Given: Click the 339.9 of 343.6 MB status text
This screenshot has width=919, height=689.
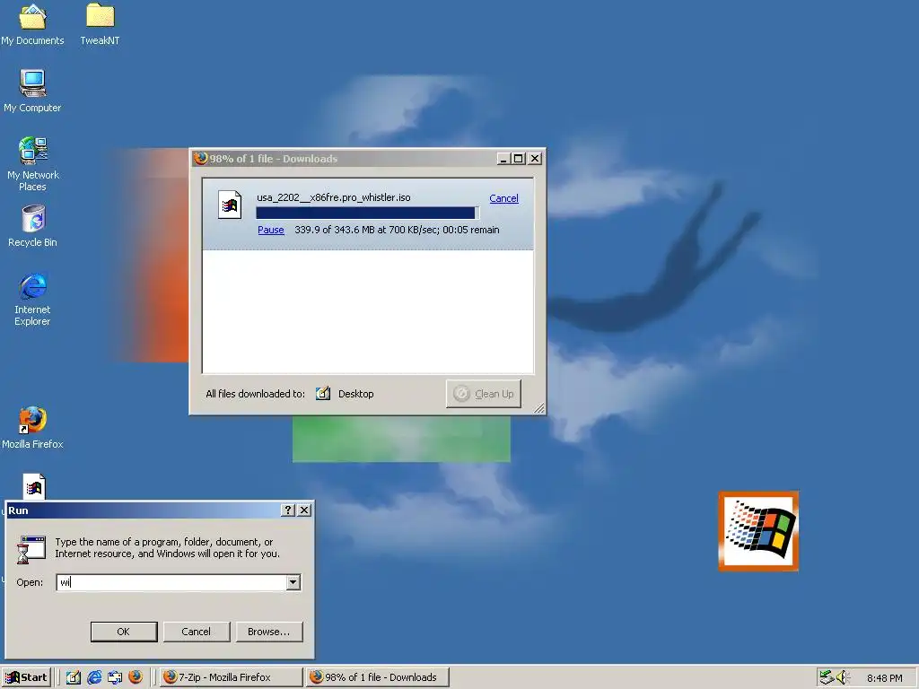Looking at the screenshot, I should (x=397, y=230).
